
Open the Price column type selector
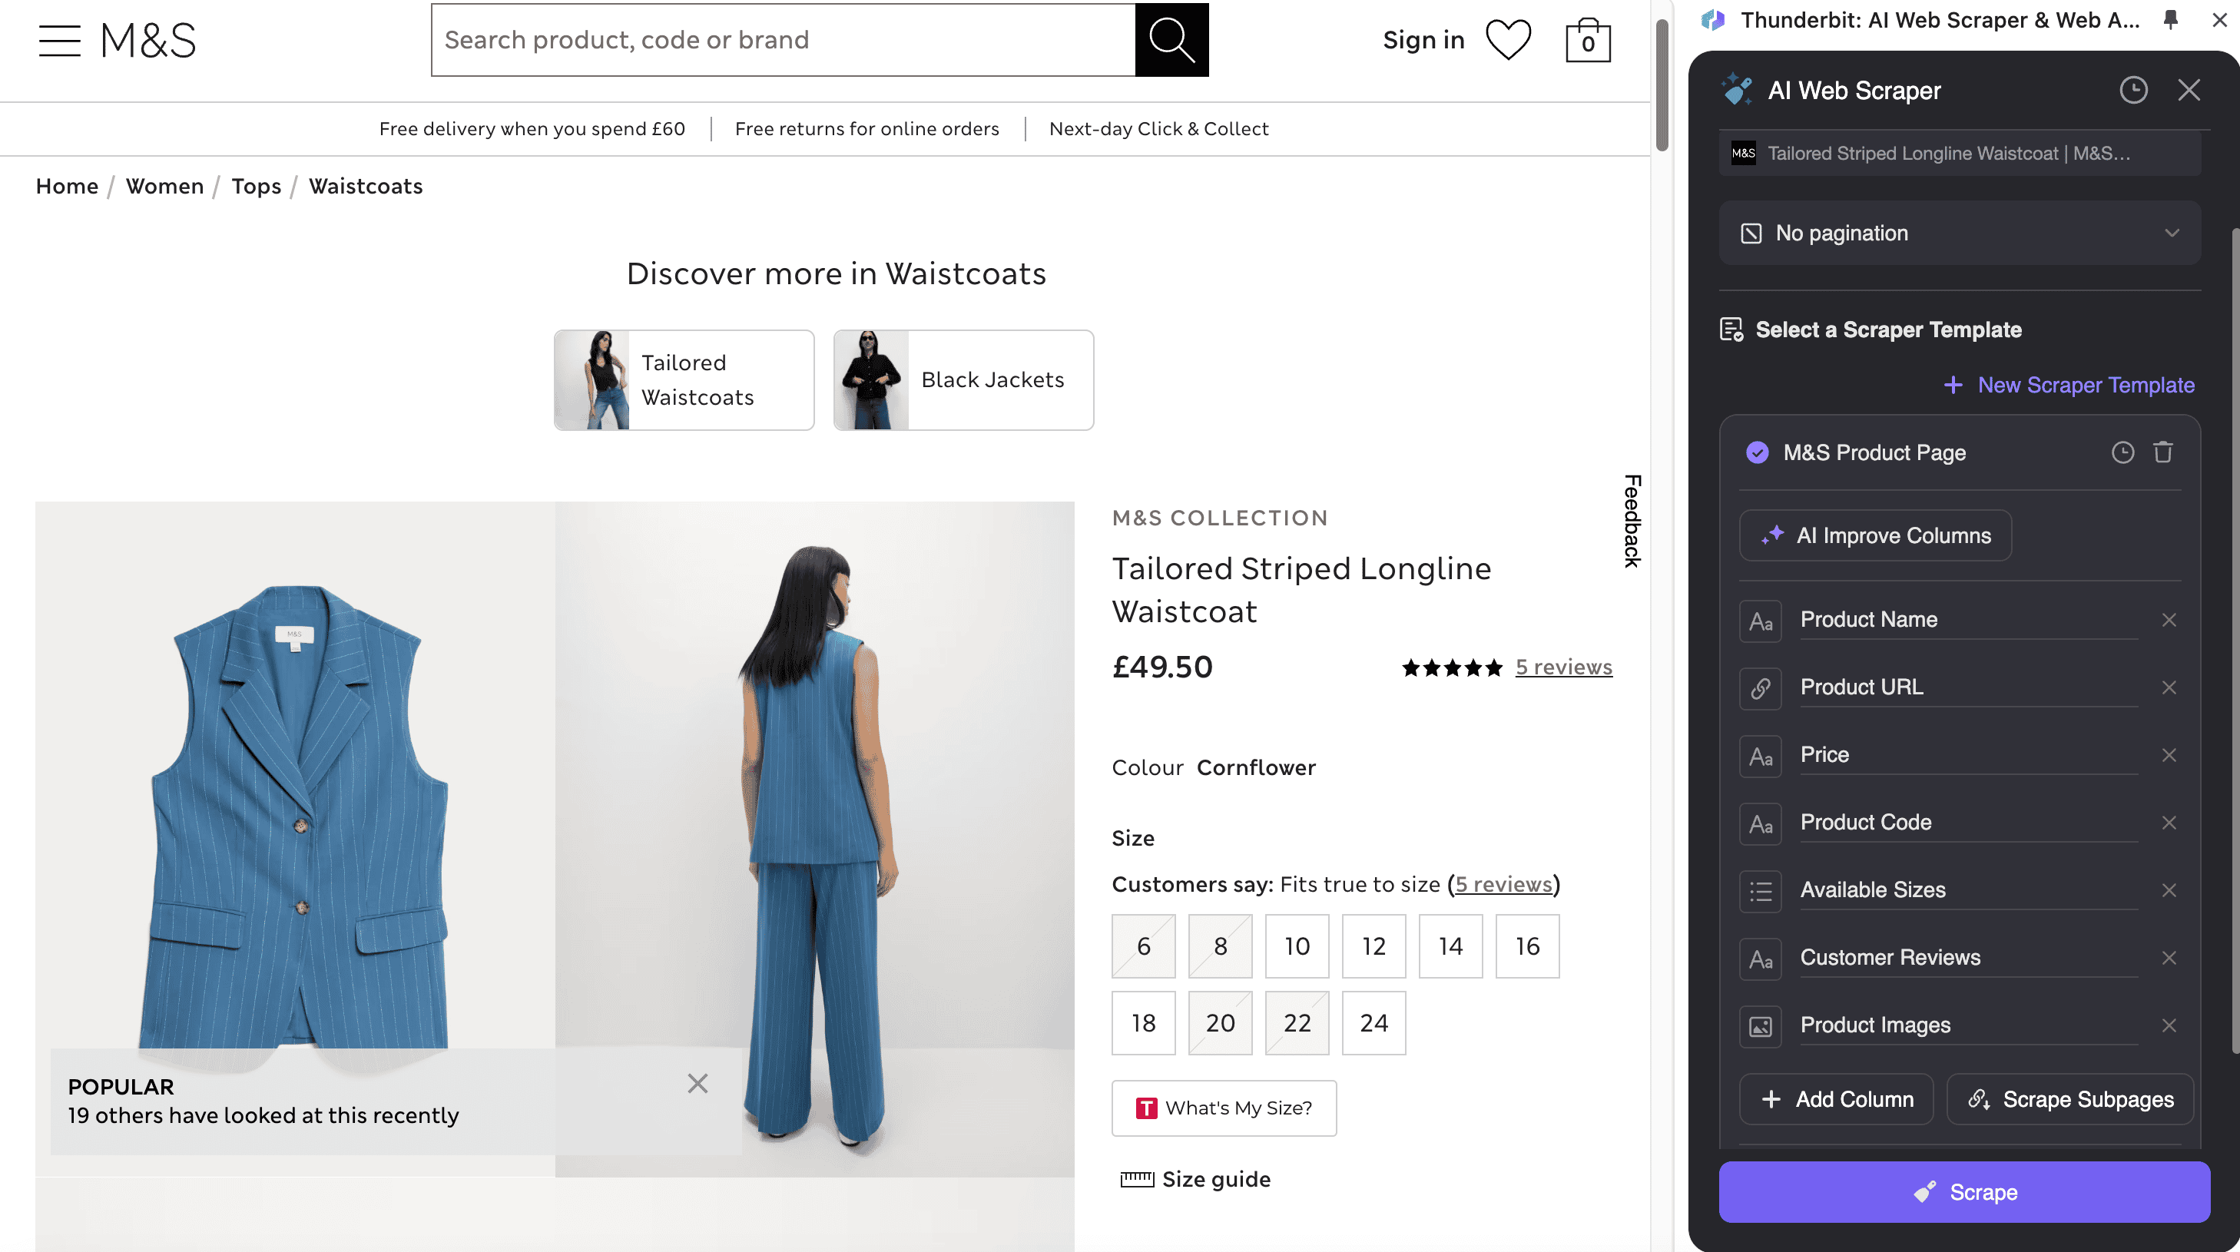(x=1760, y=756)
